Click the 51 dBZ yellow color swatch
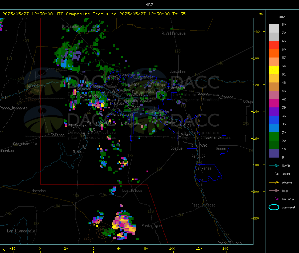 274,70
